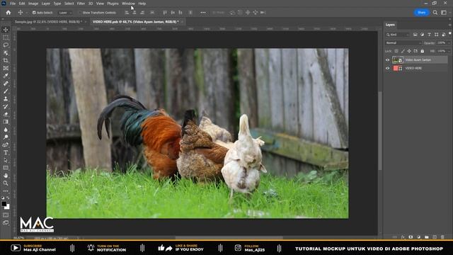Open the Normal blend mode dropdown
Image resolution: width=453 pixels, height=255 pixels.
click(x=403, y=42)
